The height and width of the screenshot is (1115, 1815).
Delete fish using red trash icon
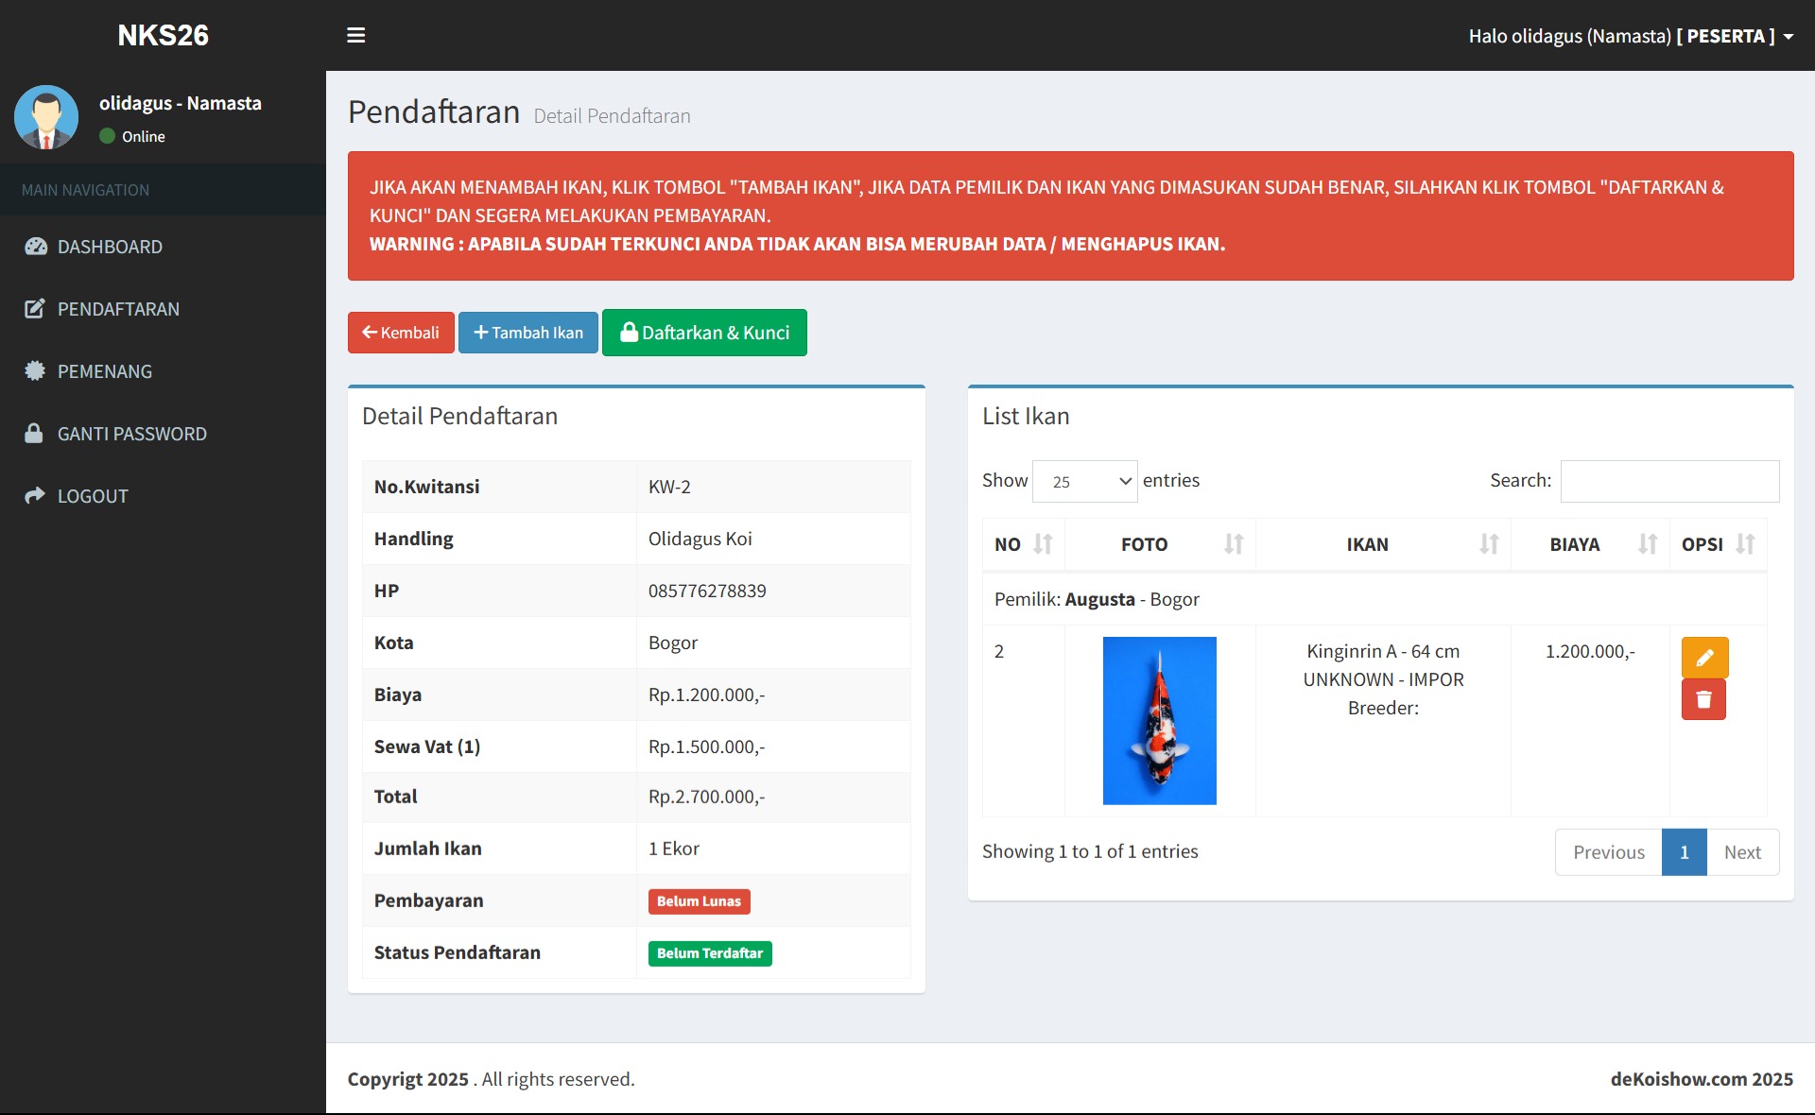tap(1703, 700)
